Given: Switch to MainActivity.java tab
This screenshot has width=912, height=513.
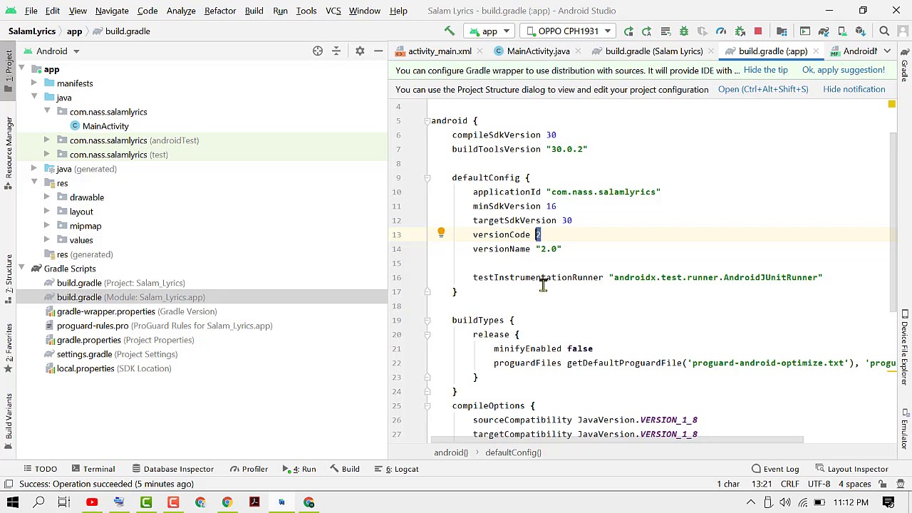Looking at the screenshot, I should (538, 51).
